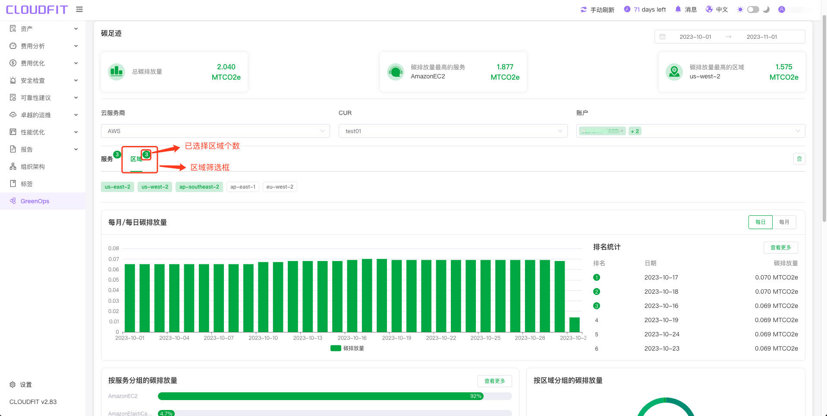Image resolution: width=827 pixels, height=416 pixels.
Task: Click the 组织架构 hierarchy icon
Action: [x=13, y=167]
